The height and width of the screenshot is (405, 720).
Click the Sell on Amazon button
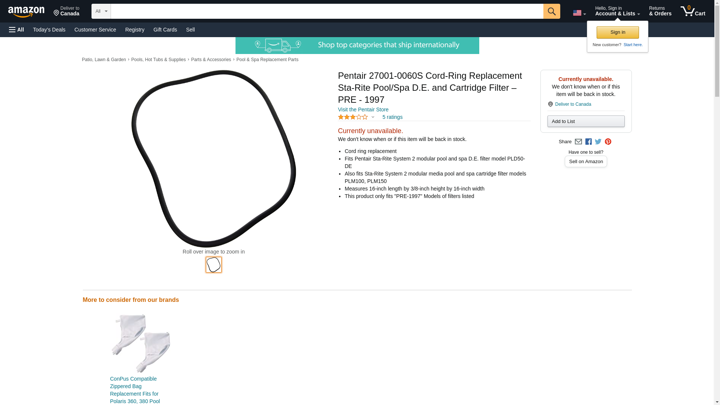click(x=586, y=161)
